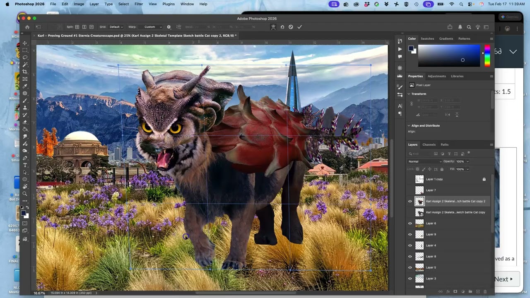Open the Filter menu
The width and height of the screenshot is (530, 298).
point(139,4)
